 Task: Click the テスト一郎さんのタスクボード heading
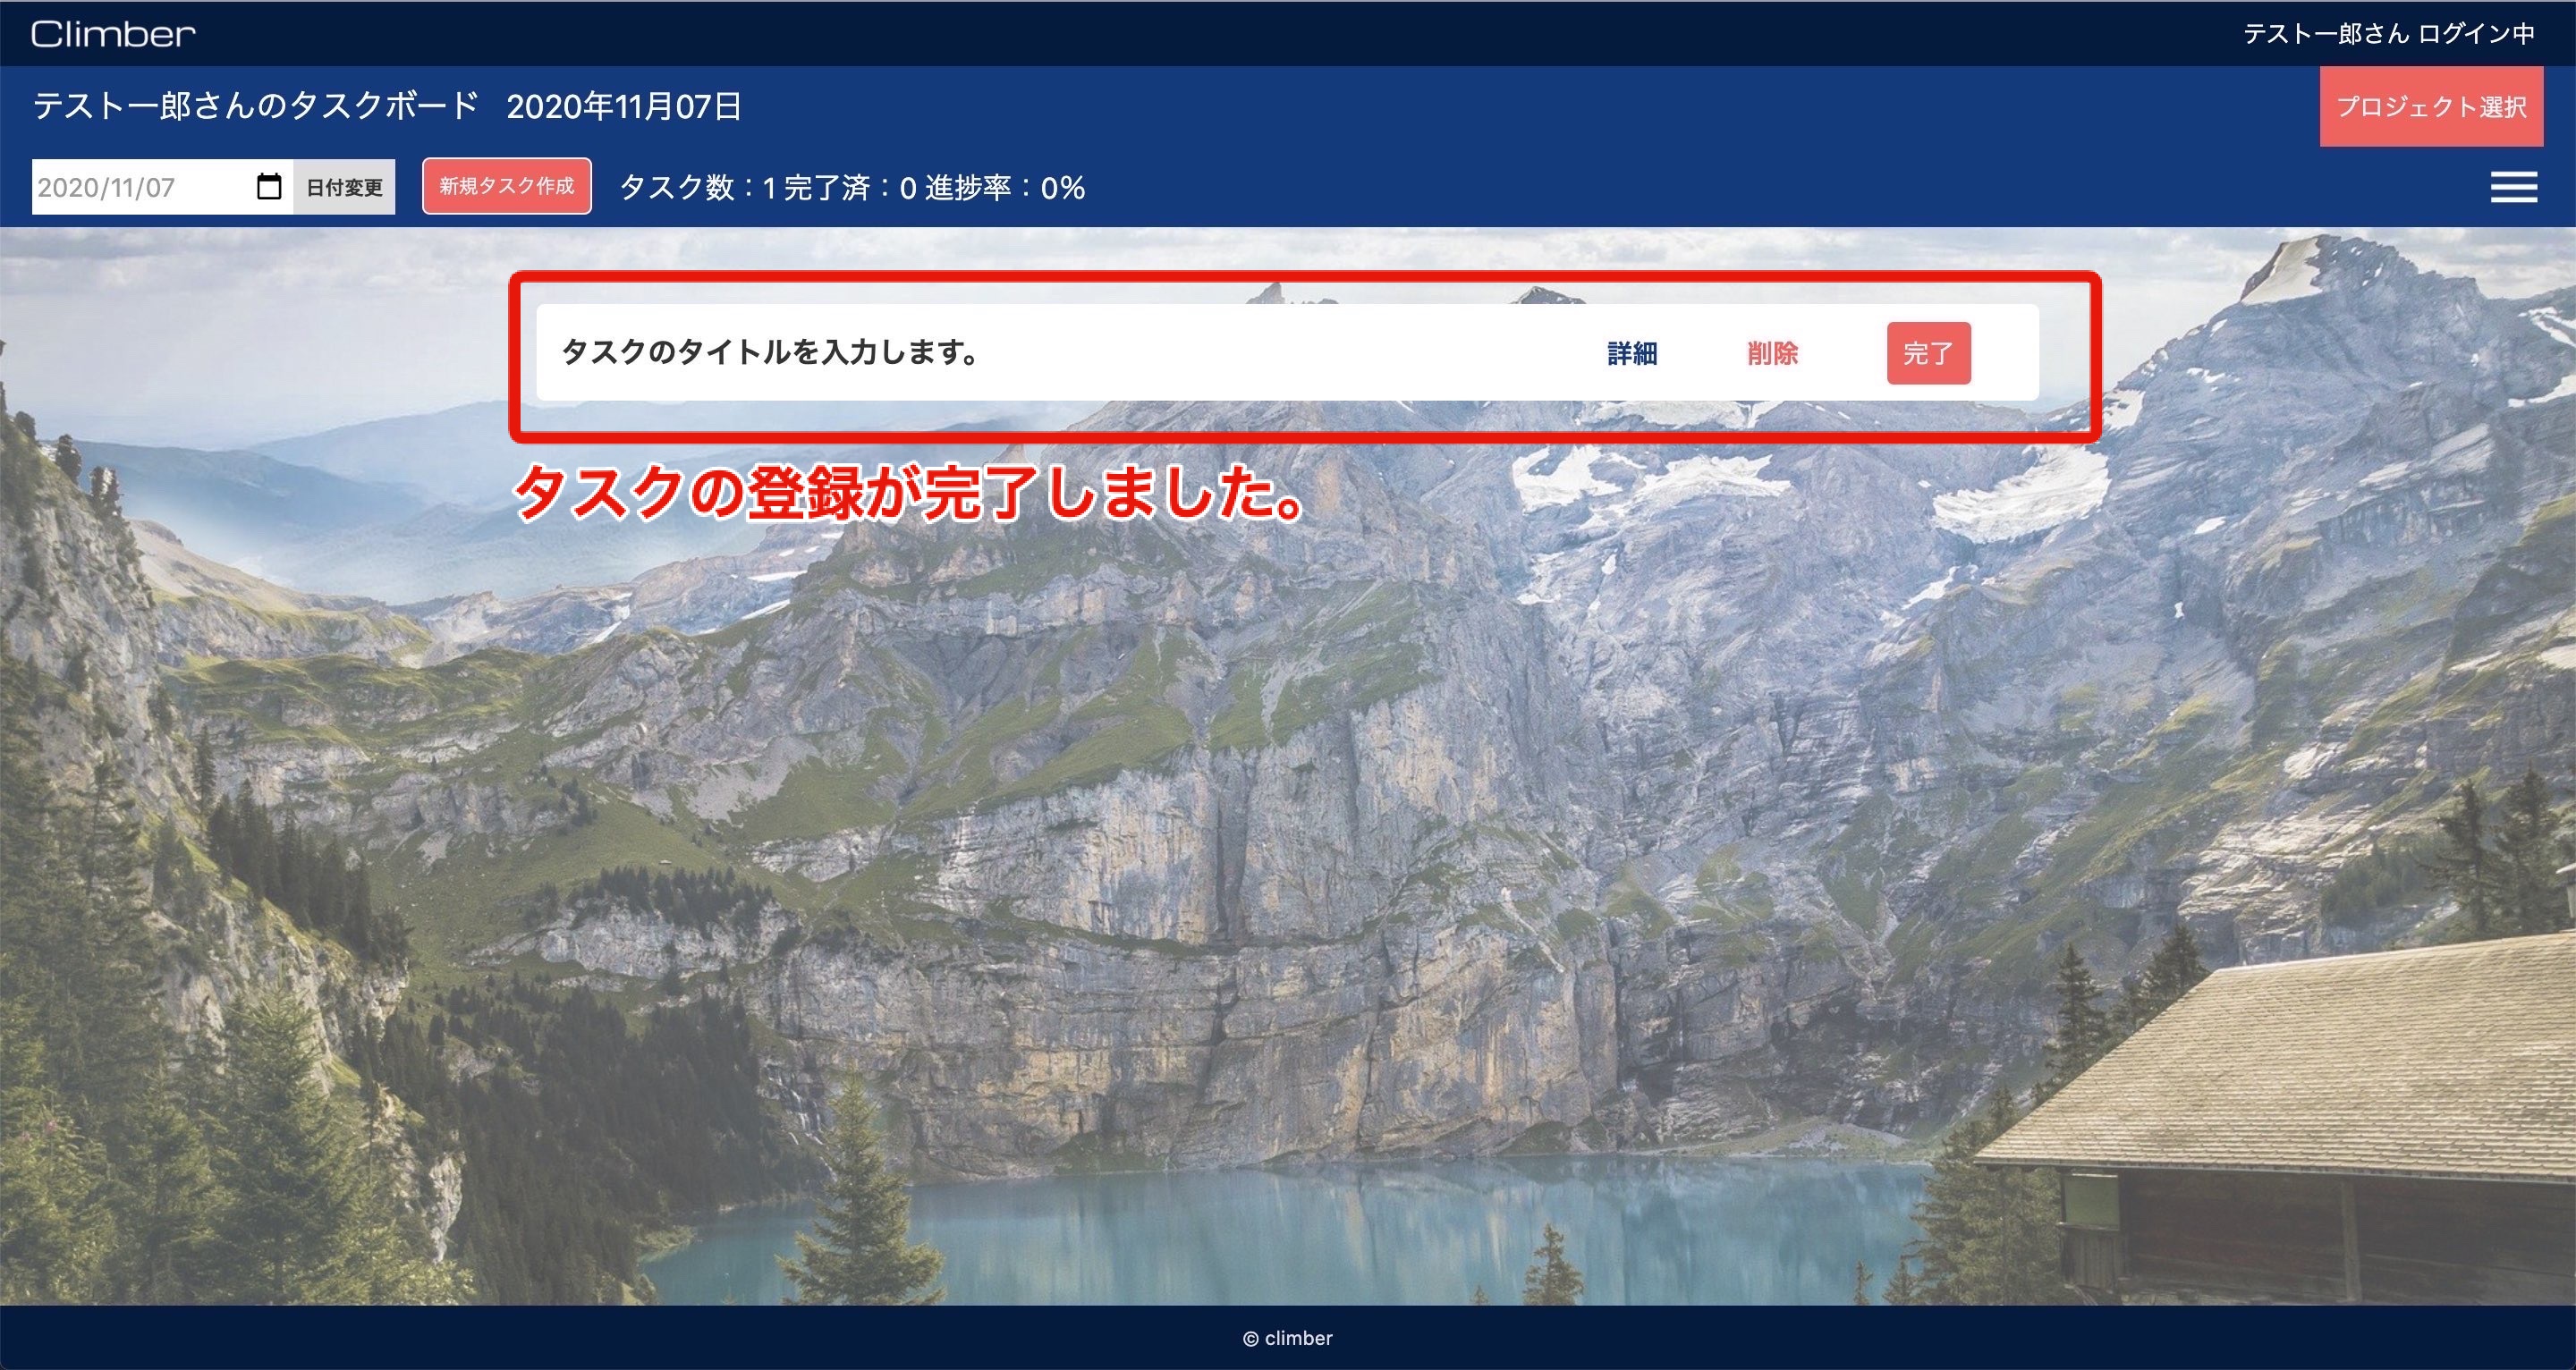point(255,104)
